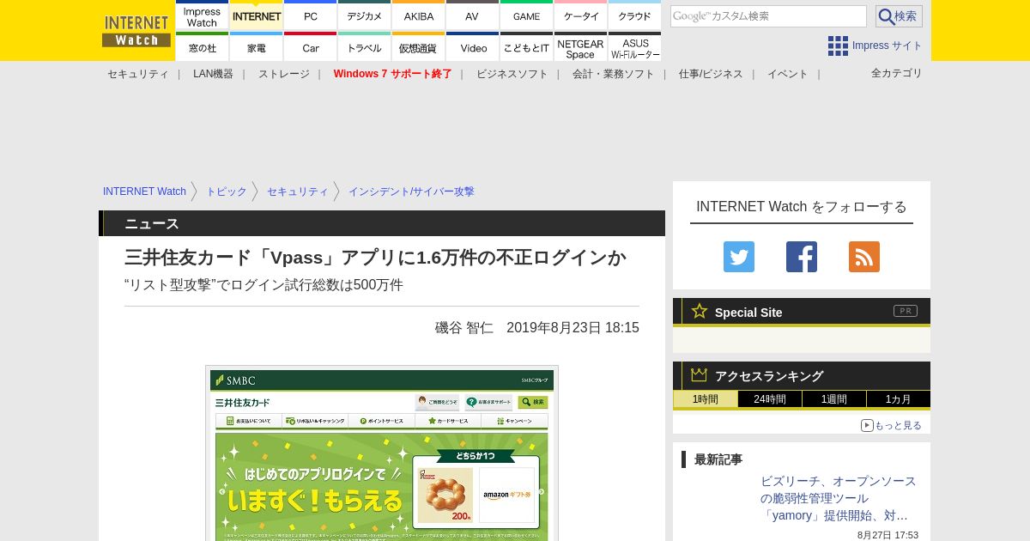This screenshot has height=541, width=1030.
Task: Open the 家電 Watch tab
Action: 257,47
